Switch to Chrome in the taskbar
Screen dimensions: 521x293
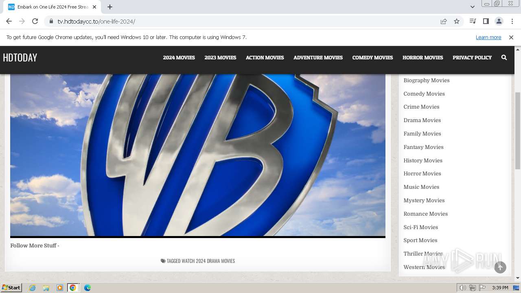click(x=73, y=288)
